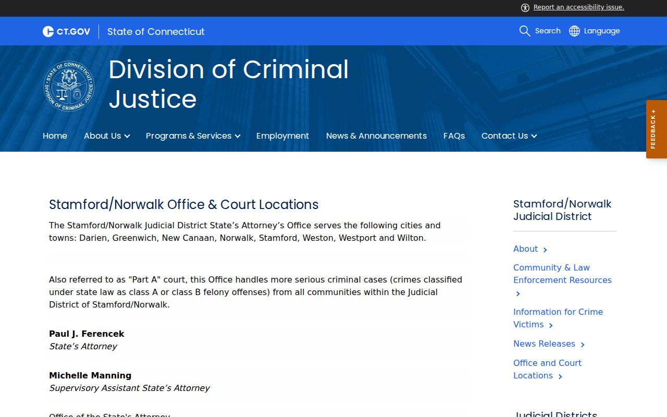Expand the Programs & Services chevron
667x417 pixels.
[238, 136]
